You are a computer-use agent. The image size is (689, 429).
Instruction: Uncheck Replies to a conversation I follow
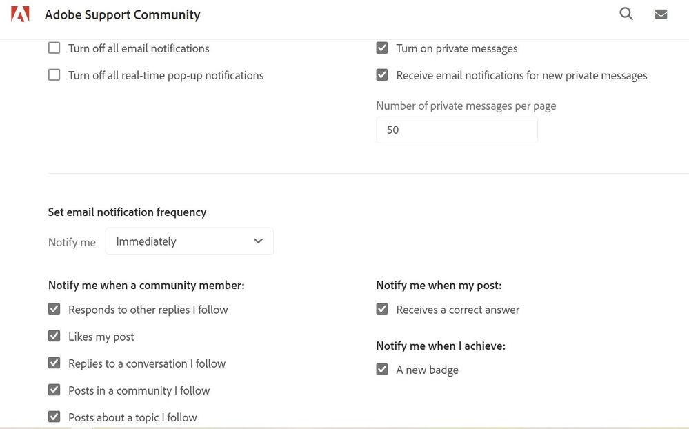[x=54, y=363]
